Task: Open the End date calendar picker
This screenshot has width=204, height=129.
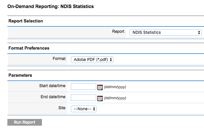Action: tap(100, 98)
